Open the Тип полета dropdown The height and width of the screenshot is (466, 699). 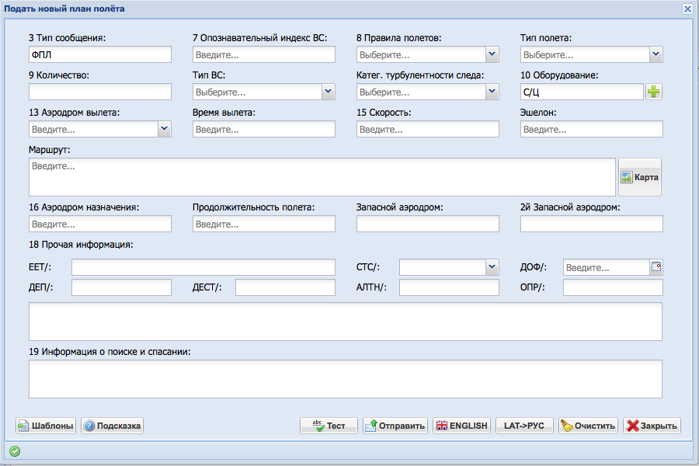point(656,54)
